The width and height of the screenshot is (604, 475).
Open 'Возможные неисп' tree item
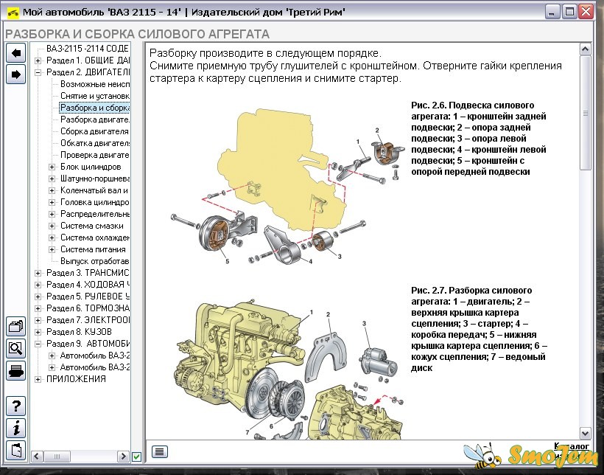[x=95, y=84]
